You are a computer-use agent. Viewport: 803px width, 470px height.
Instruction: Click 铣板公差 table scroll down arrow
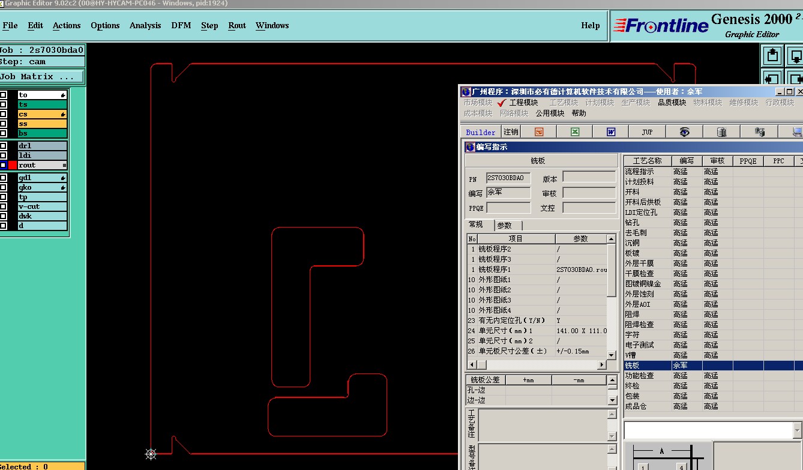[x=612, y=400]
